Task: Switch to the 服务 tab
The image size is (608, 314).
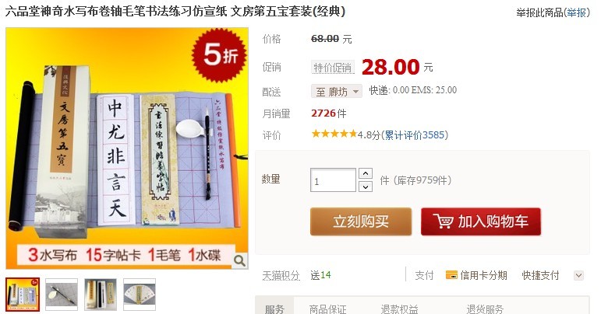Action: coord(274,307)
